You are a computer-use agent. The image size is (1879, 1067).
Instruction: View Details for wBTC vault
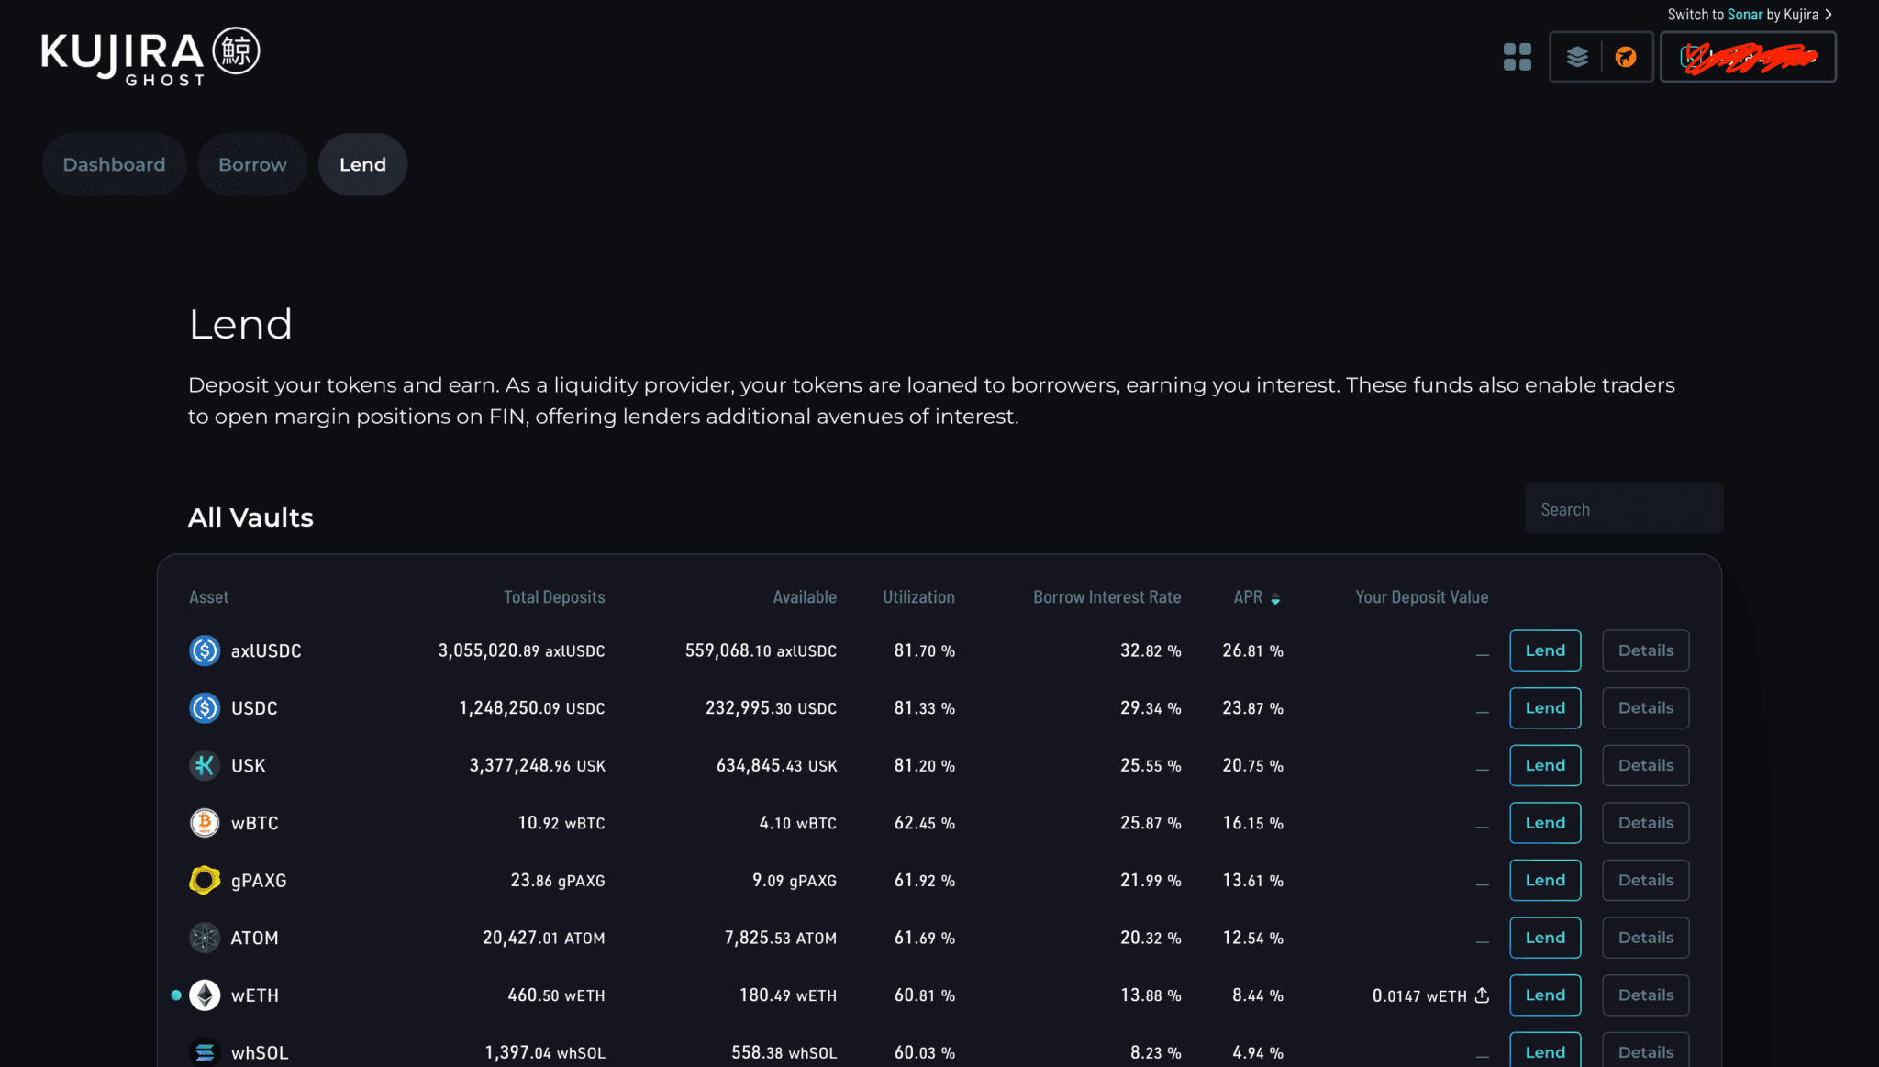pos(1646,823)
